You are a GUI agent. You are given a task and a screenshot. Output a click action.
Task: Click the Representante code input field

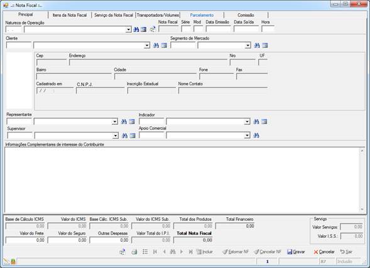pyautogui.click(x=19, y=122)
